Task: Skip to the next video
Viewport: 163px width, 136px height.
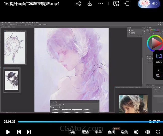Action: [29, 132]
